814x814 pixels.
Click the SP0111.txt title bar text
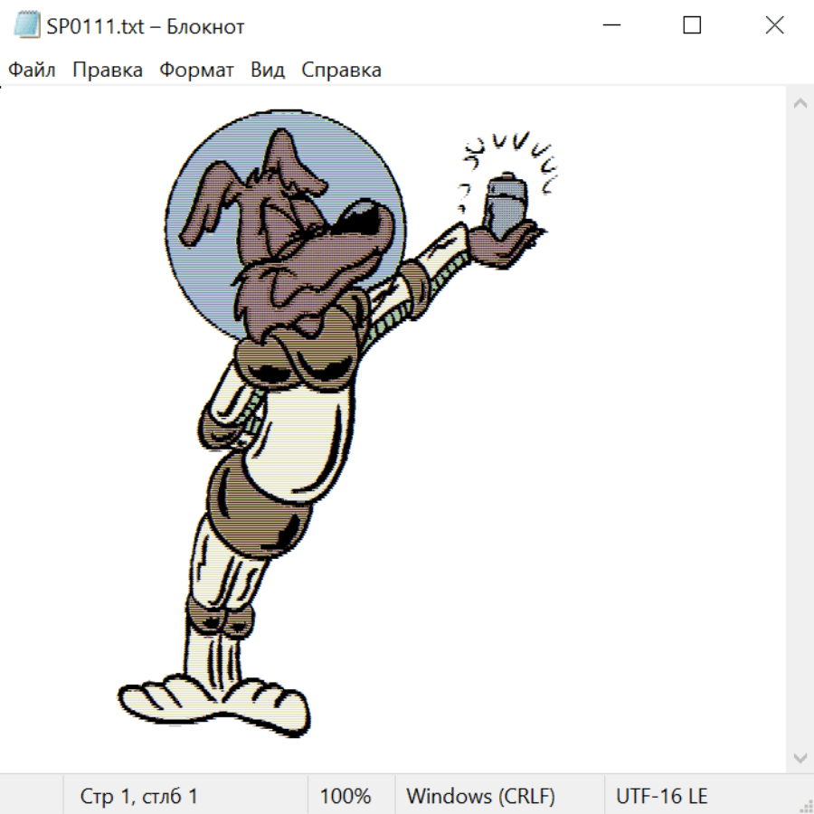(145, 26)
